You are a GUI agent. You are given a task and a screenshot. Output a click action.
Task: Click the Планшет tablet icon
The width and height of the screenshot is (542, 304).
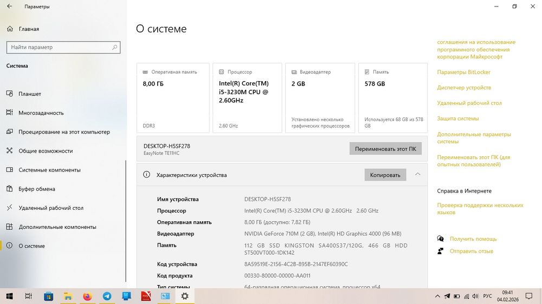(9, 94)
